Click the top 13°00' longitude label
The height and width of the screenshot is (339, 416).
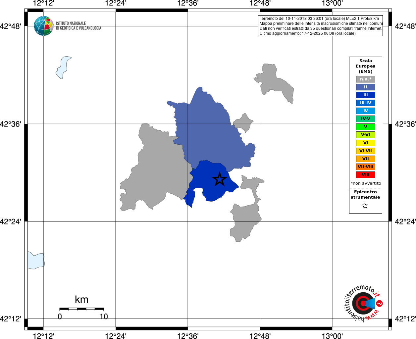pyautogui.click(x=332, y=3)
